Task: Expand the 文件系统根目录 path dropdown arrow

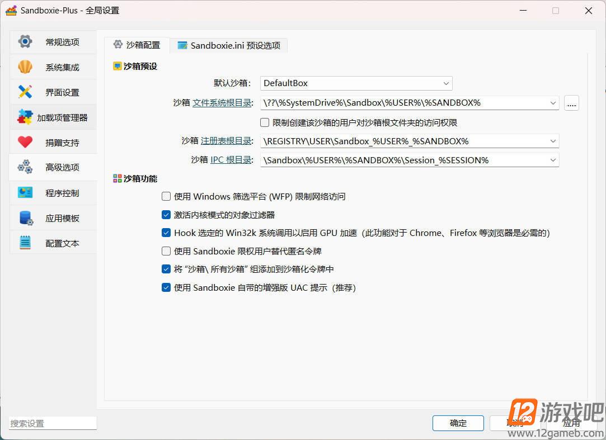Action: coord(553,103)
